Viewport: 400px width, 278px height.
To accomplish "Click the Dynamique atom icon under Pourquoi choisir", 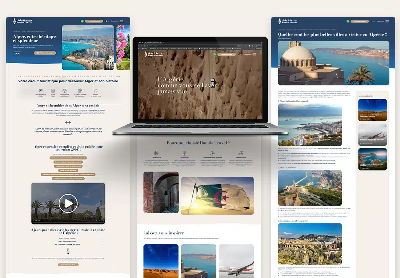I will tap(156, 153).
